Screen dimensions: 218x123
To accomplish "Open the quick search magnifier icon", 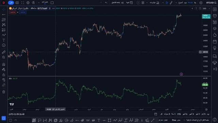I will [x=33, y=3].
